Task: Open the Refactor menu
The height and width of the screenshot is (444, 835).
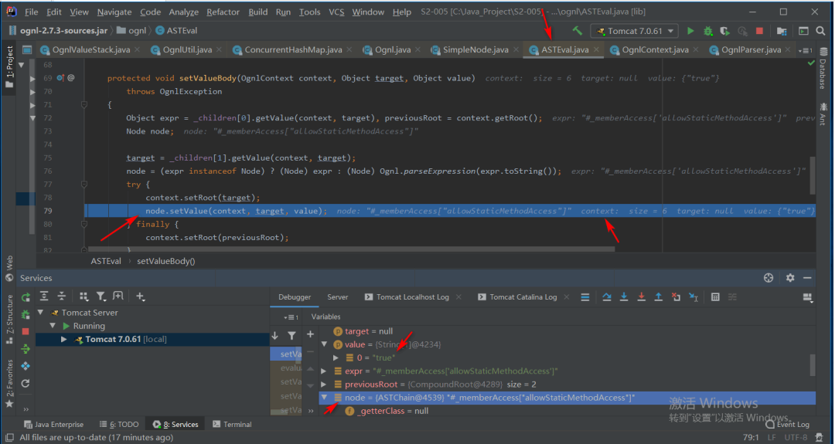Action: click(223, 12)
